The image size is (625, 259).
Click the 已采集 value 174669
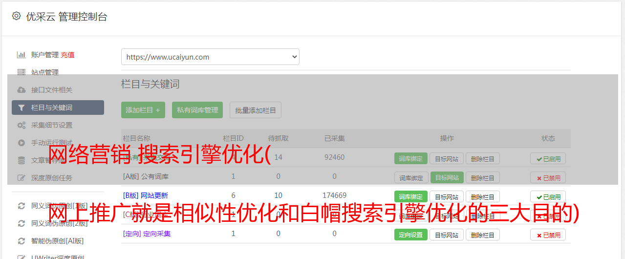[x=335, y=195]
